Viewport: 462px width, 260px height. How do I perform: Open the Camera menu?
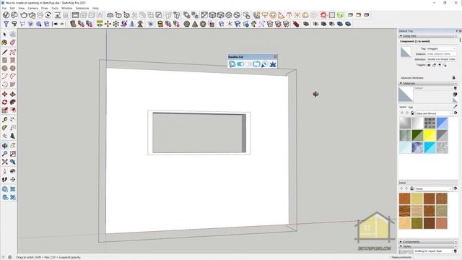(x=32, y=8)
